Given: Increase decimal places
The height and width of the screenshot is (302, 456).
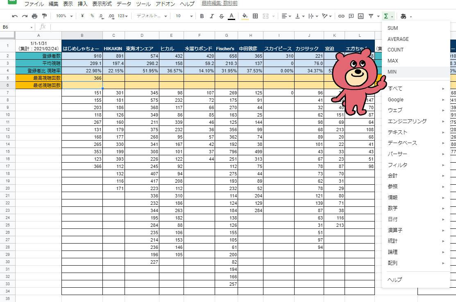Looking at the screenshot, I should click(x=111, y=16).
